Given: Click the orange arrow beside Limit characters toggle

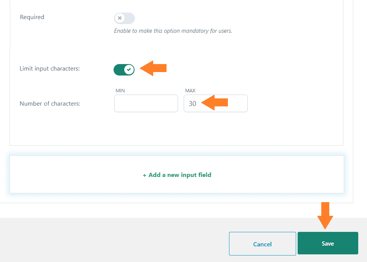Looking at the screenshot, I should tap(153, 68).
